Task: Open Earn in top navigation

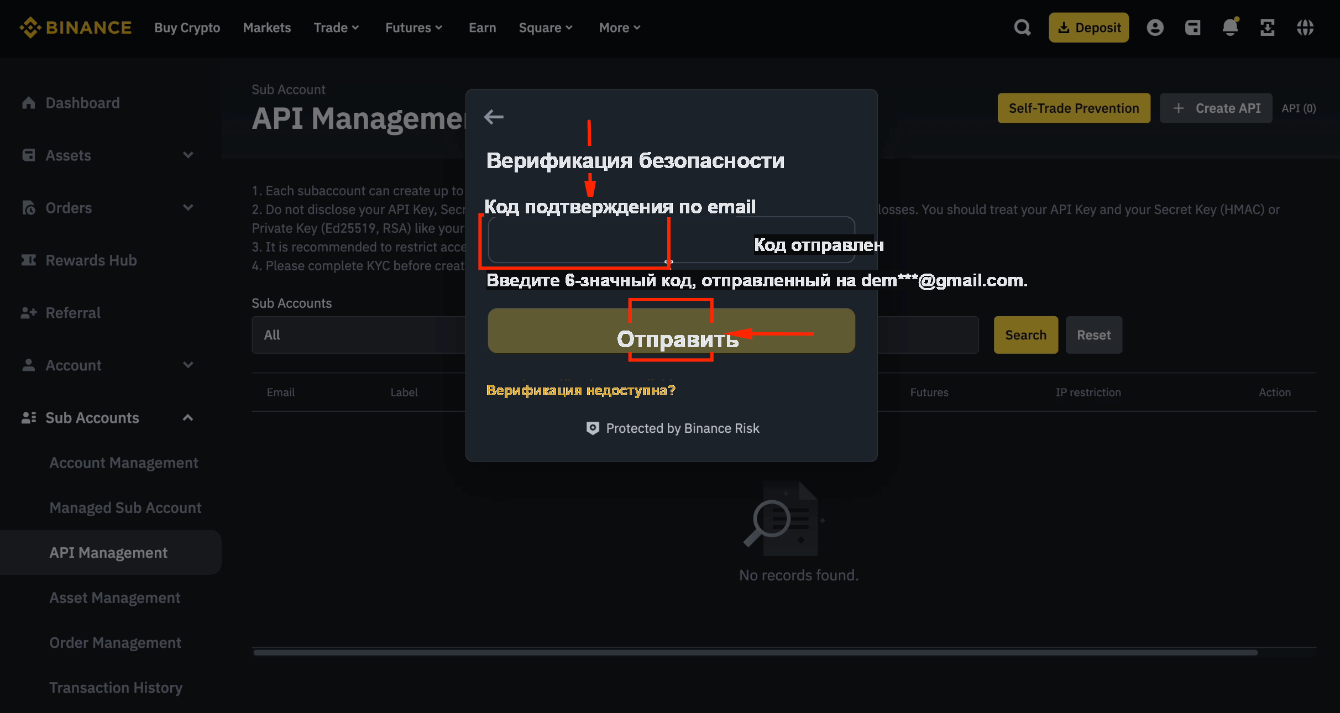Action: (x=482, y=28)
